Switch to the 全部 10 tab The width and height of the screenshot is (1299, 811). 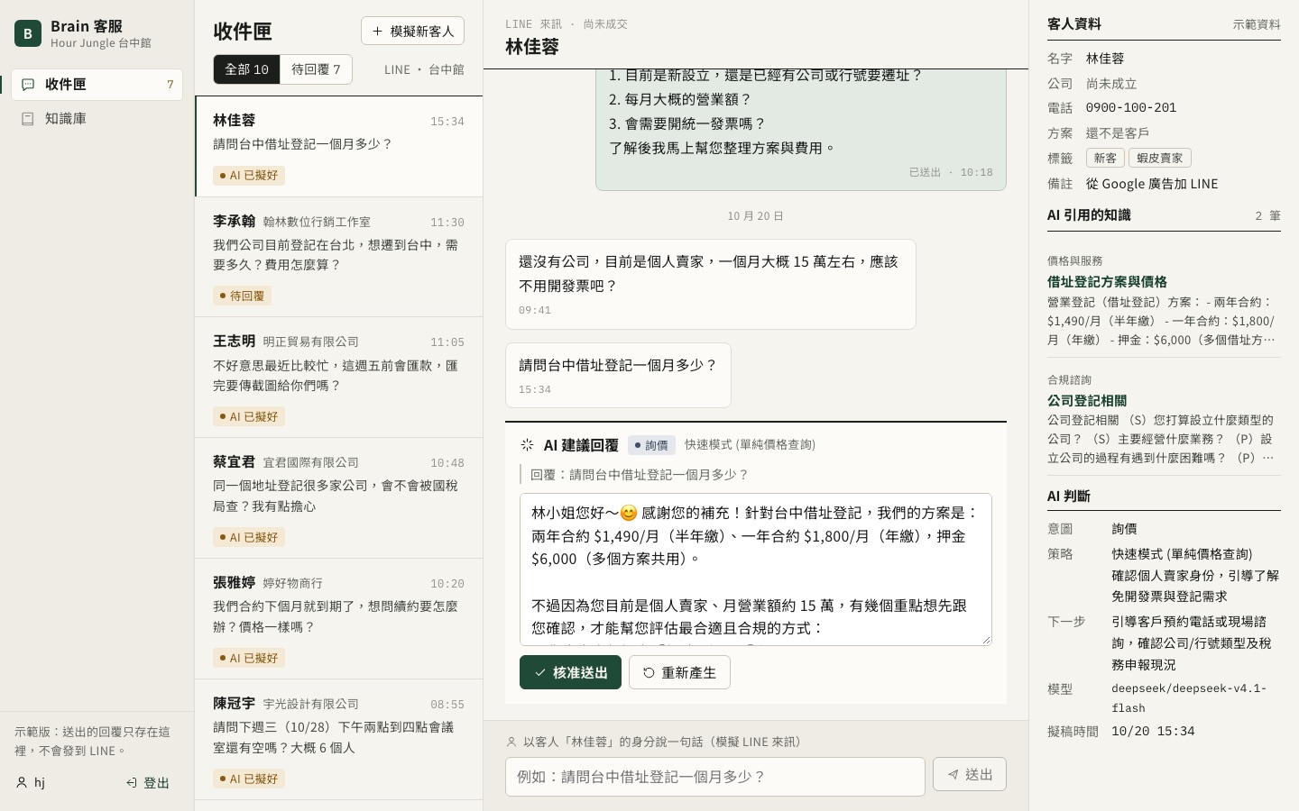246,69
